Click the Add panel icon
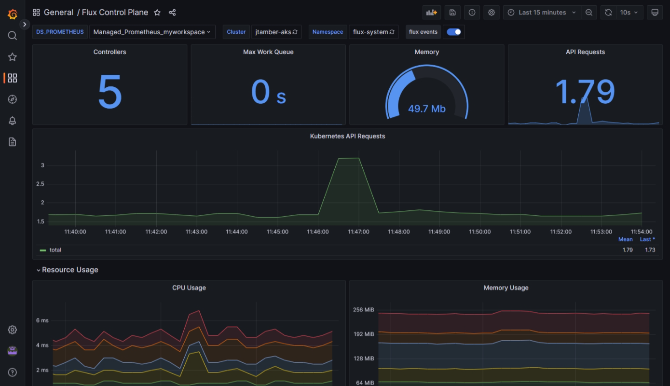 (431, 13)
